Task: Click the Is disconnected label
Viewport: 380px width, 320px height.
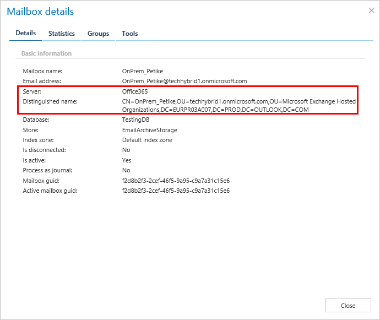Action: 44,150
